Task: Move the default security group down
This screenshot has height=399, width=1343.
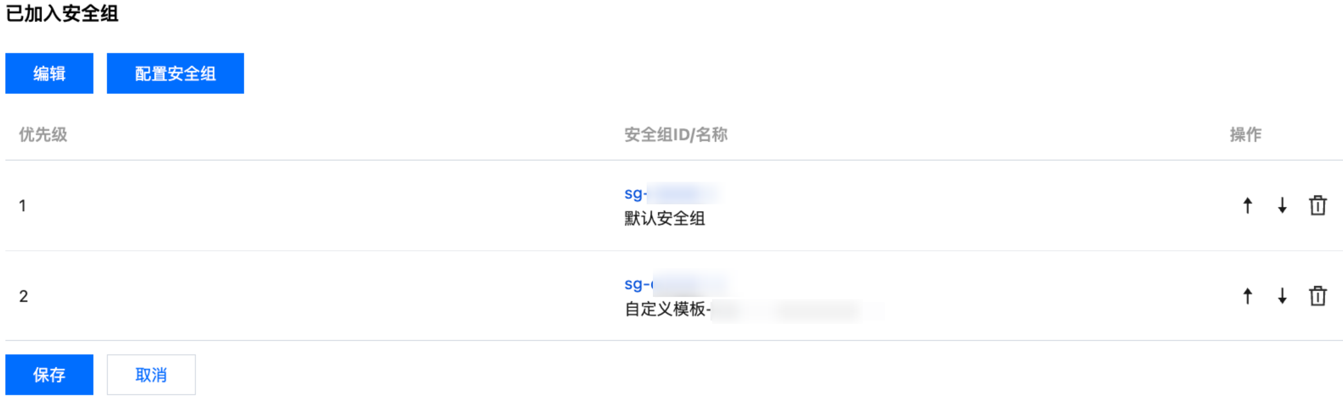Action: point(1282,205)
